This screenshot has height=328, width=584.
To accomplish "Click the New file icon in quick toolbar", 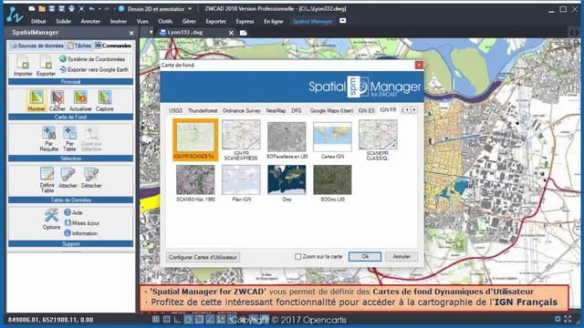I will point(32,8).
